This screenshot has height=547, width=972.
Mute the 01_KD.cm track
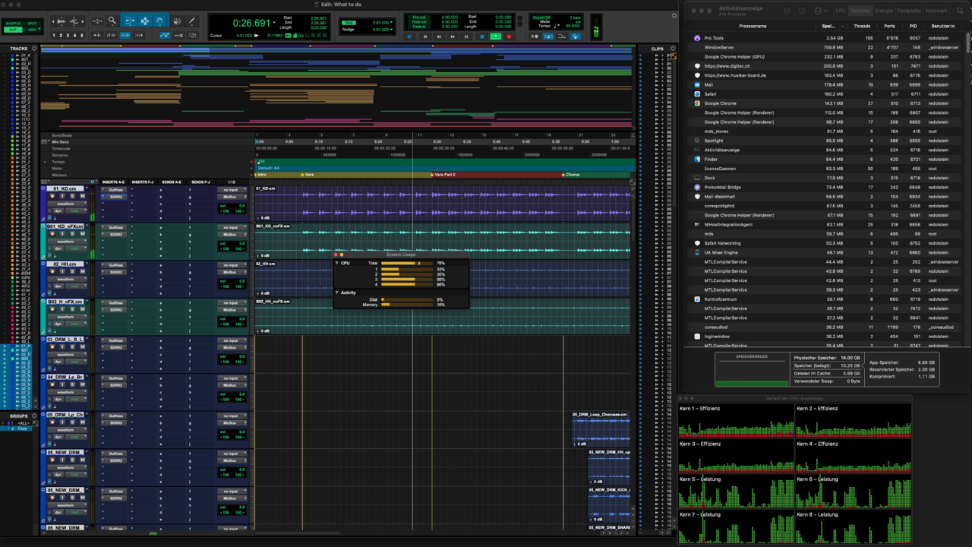[x=83, y=196]
